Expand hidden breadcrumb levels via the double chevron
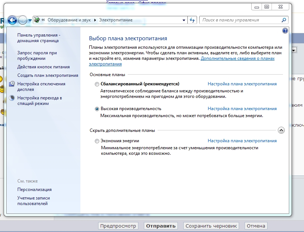 coord(43,20)
